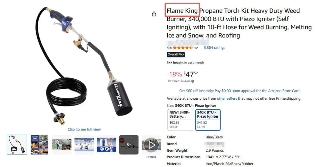
Task: View the third thumbnail of man using torch
Action: pyautogui.click(x=62, y=145)
